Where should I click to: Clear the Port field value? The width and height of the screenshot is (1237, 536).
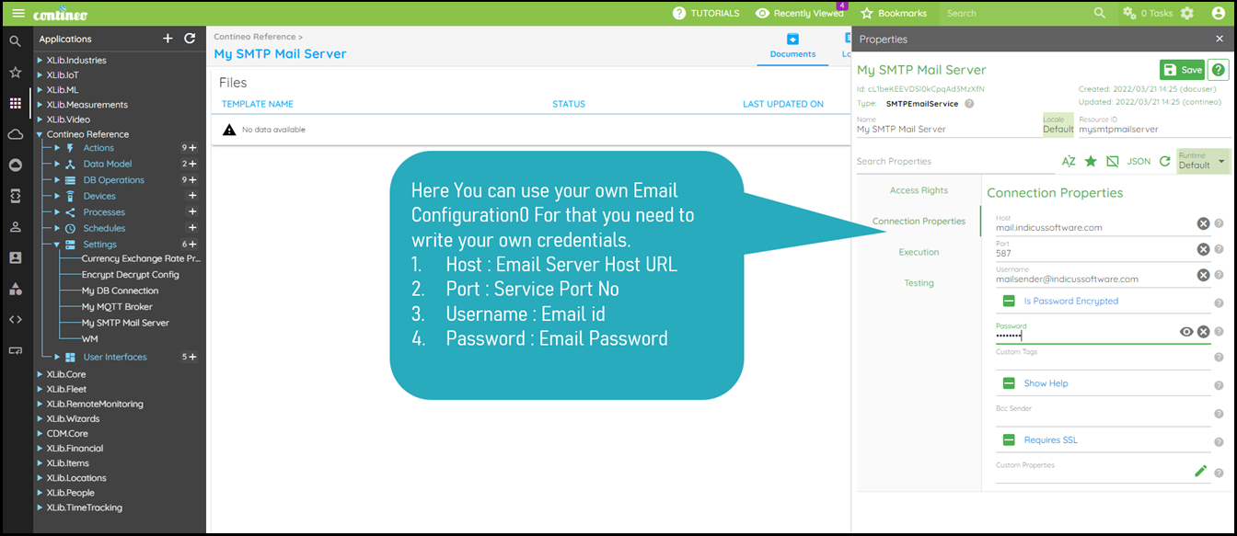[x=1203, y=249]
